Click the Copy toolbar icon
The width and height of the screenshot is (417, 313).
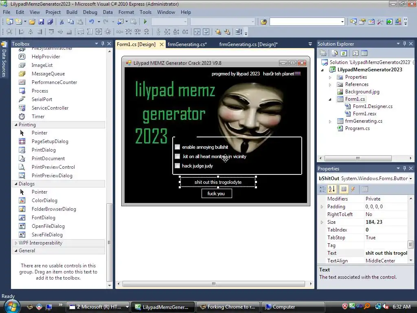[x=70, y=22]
